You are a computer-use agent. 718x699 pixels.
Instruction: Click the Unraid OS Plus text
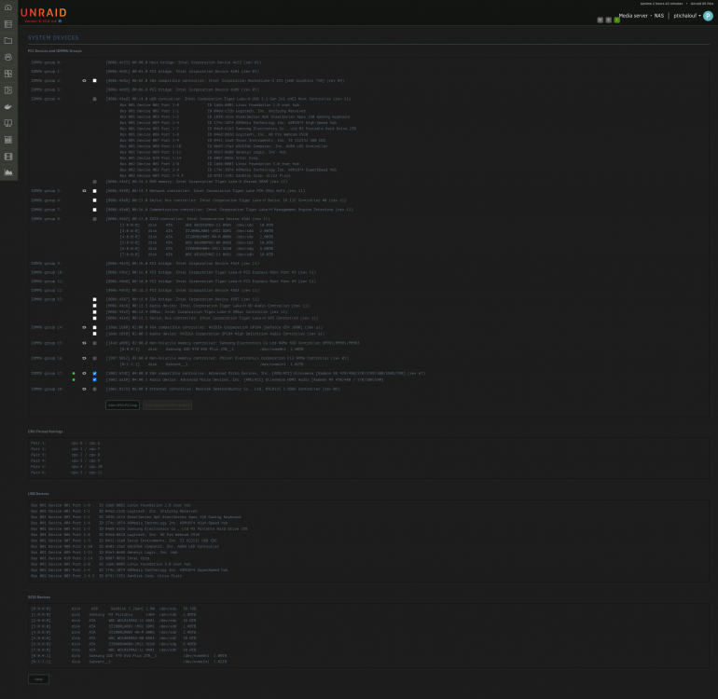(701, 4)
